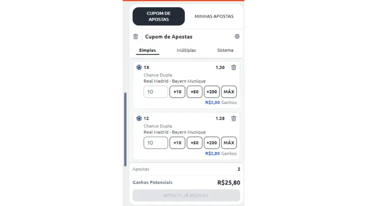Select the odds 1.30 on the 1X bet
367x206 pixels.
pyautogui.click(x=220, y=67)
